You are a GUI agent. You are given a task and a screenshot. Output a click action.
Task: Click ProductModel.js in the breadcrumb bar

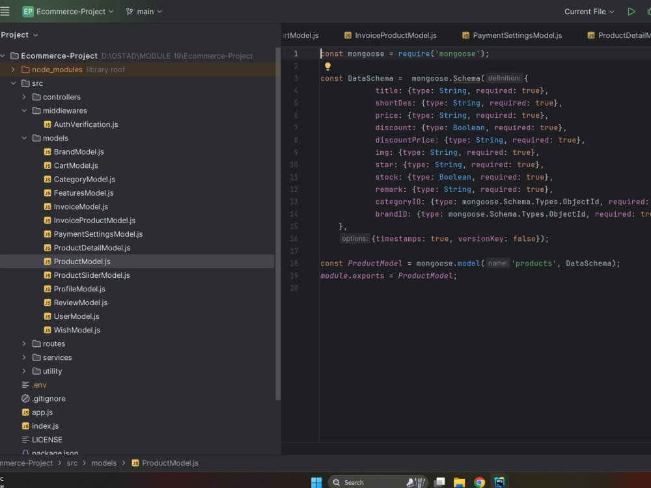pos(165,463)
